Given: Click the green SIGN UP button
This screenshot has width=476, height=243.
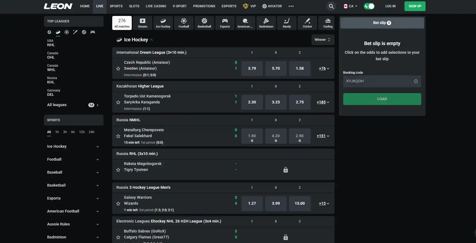Looking at the screenshot, I should (415, 6).
